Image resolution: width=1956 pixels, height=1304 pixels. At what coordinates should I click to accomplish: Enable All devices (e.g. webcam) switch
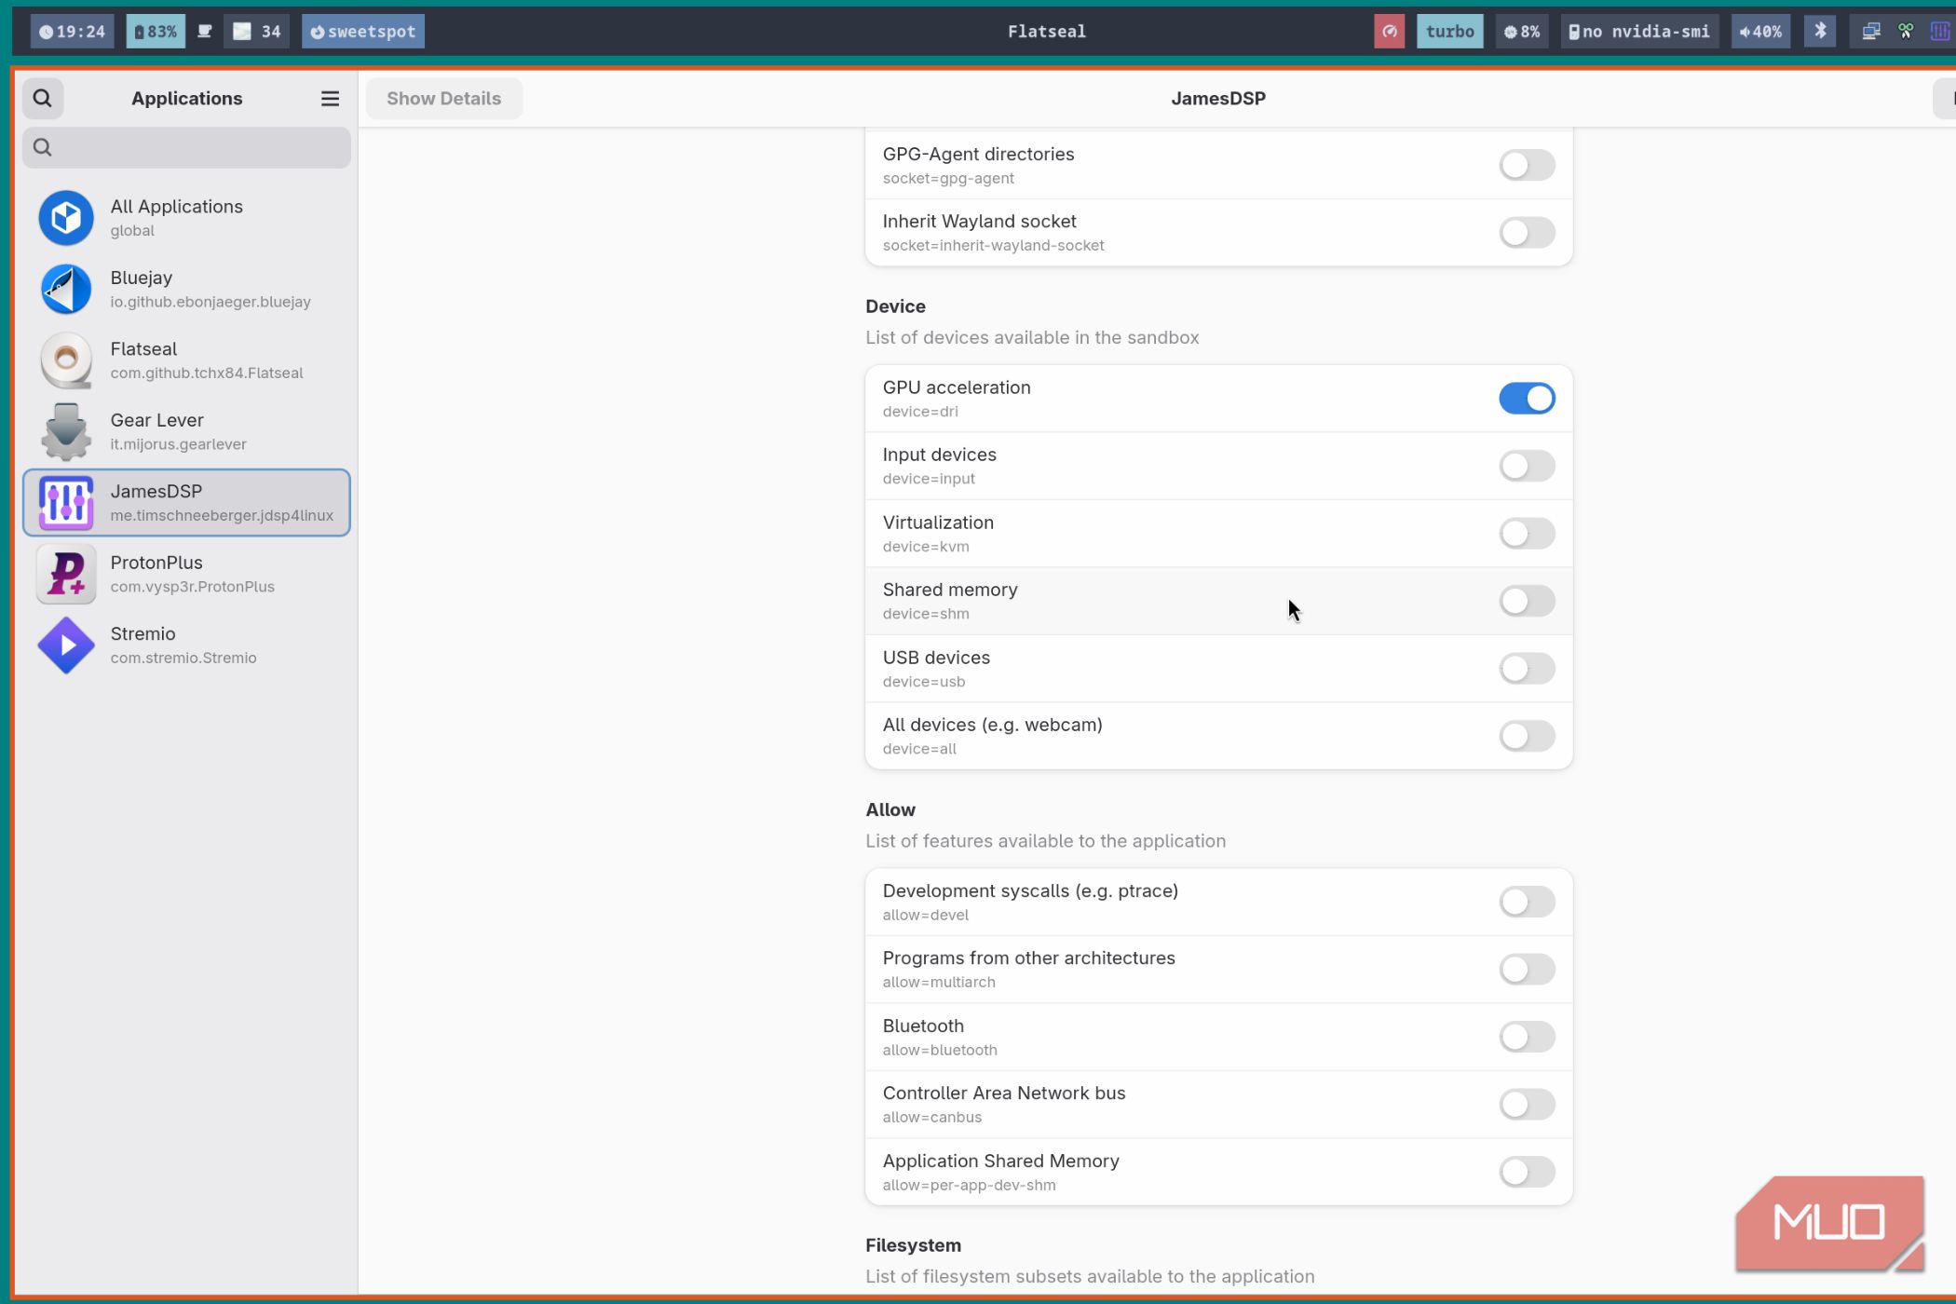(1527, 736)
